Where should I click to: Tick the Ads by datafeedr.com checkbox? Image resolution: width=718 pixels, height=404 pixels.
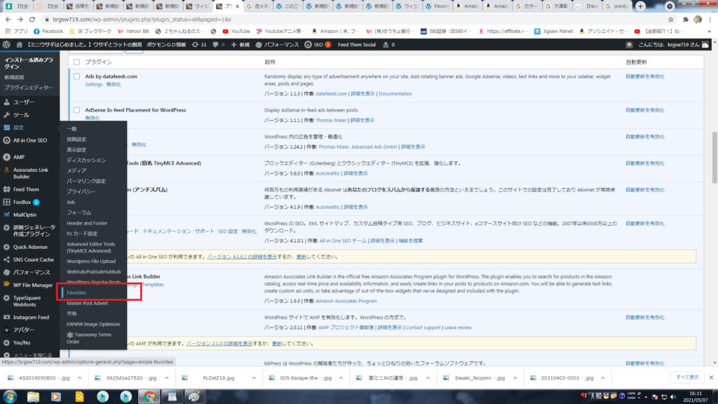click(x=76, y=75)
